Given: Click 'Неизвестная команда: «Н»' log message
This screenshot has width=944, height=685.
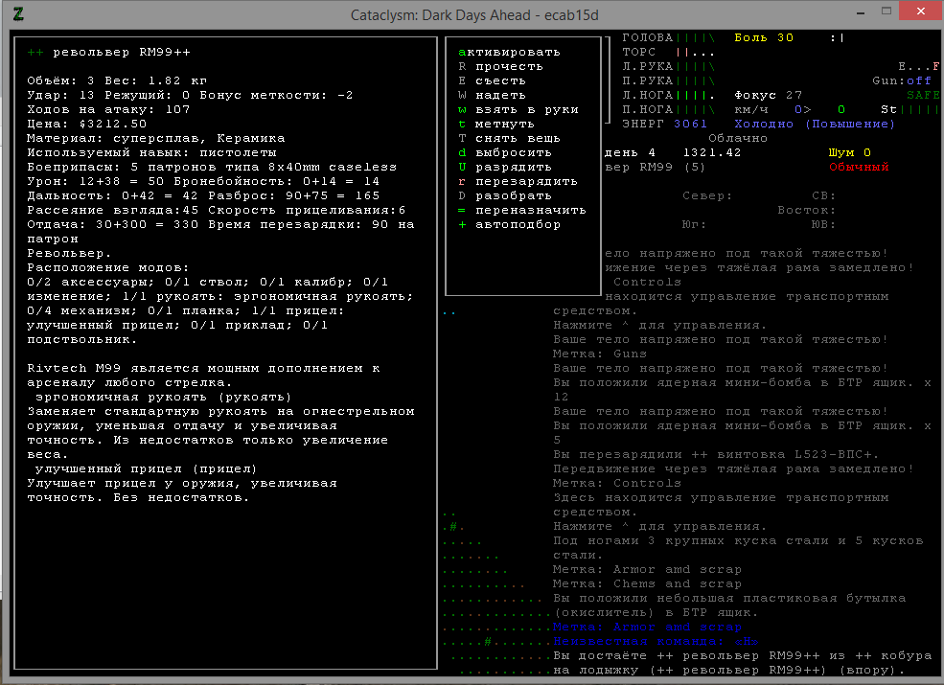Looking at the screenshot, I should pos(656,642).
